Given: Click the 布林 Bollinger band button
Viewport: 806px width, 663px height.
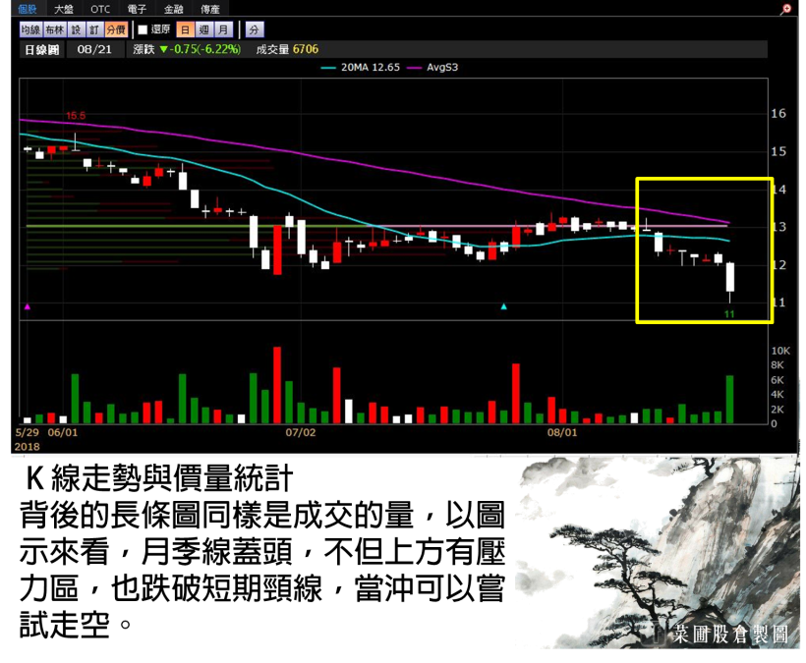Looking at the screenshot, I should 54,29.
